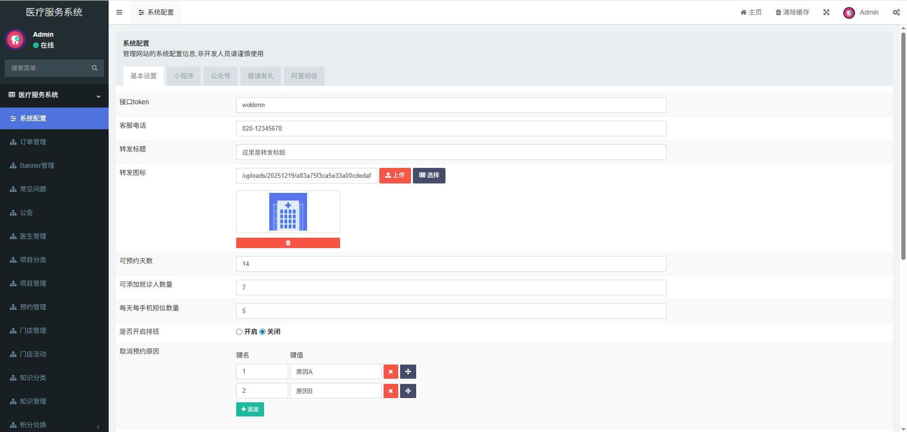Click the page vertical scrollbar
Viewport: 907px width, 432px height.
tap(903, 141)
